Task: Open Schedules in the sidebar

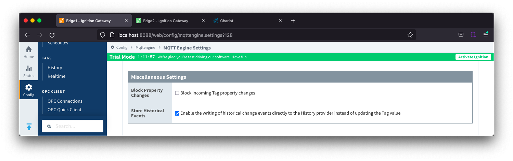Action: coord(58,43)
